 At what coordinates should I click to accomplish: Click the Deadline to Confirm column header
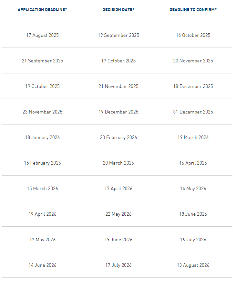[193, 10]
